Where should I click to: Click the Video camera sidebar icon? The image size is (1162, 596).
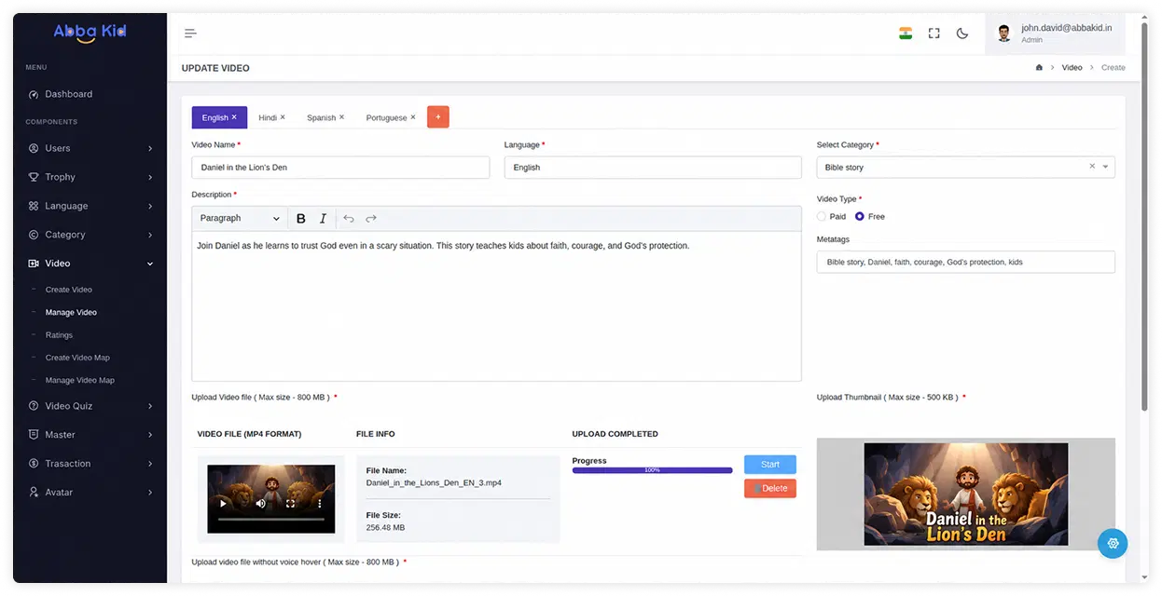tap(35, 264)
